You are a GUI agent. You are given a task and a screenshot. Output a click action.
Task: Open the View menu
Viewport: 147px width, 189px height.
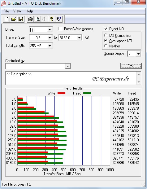(17, 11)
